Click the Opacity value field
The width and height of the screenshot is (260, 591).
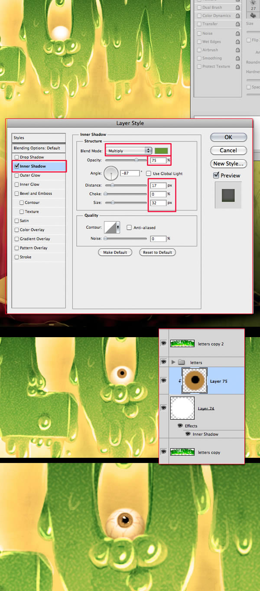[158, 161]
